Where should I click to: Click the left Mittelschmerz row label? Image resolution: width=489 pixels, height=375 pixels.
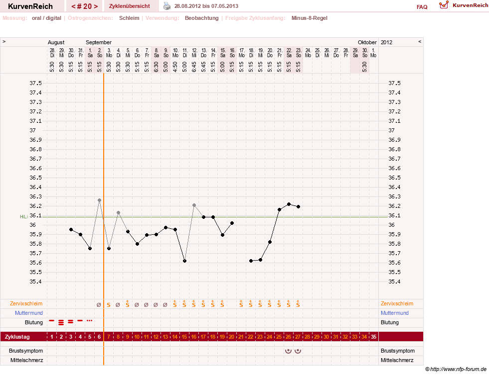[26, 360]
